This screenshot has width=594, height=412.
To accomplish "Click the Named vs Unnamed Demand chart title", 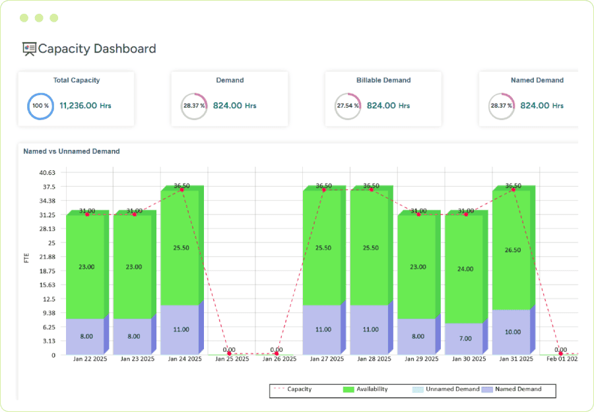I will click(71, 151).
